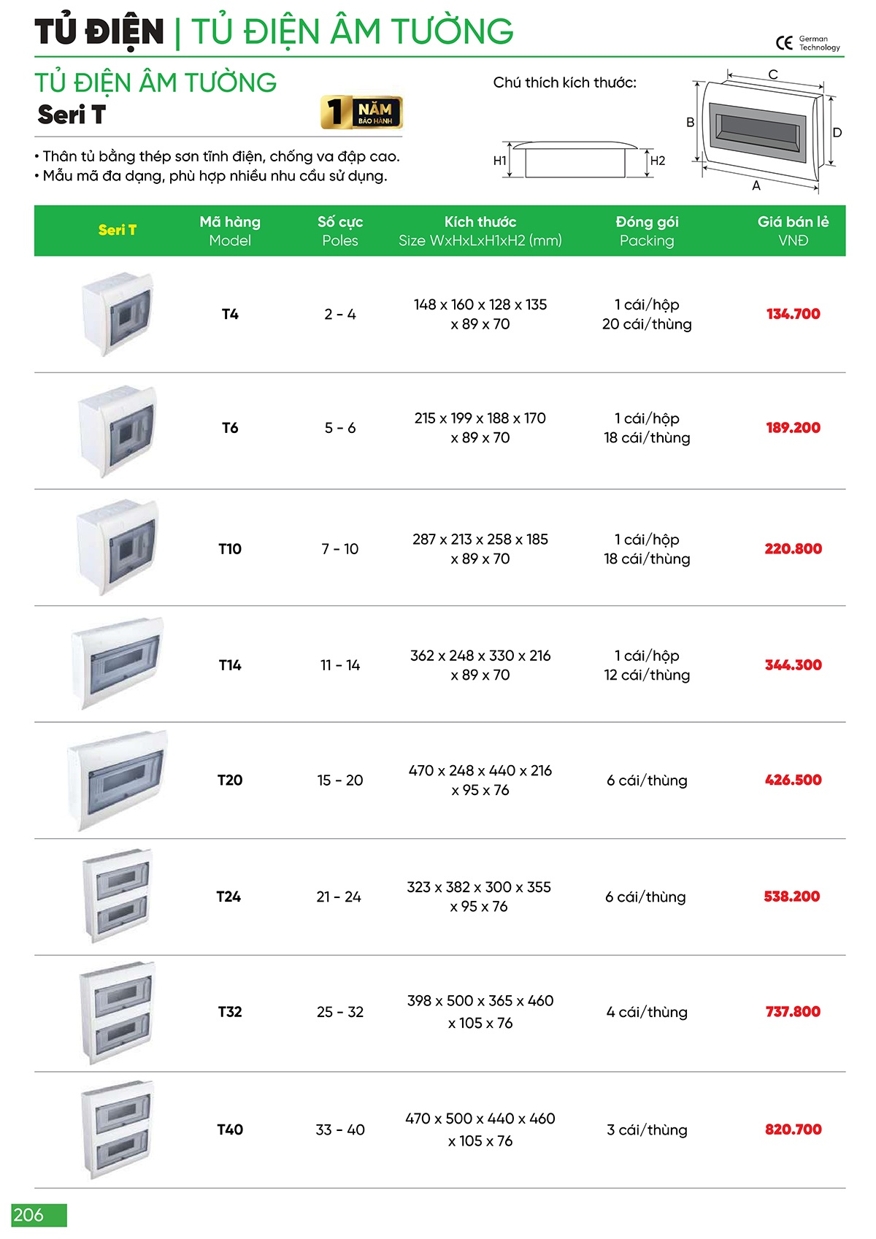Select the T40 cabinet product image

tap(118, 1129)
